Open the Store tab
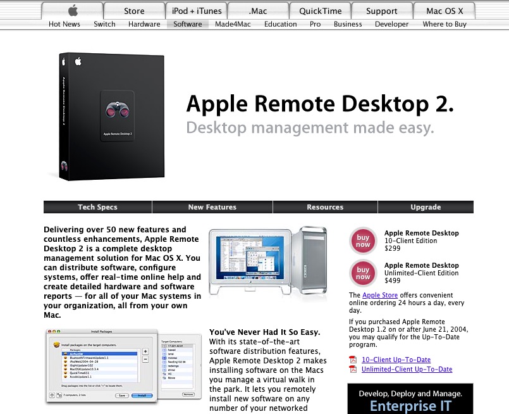This screenshot has width=509, height=414. 134,11
